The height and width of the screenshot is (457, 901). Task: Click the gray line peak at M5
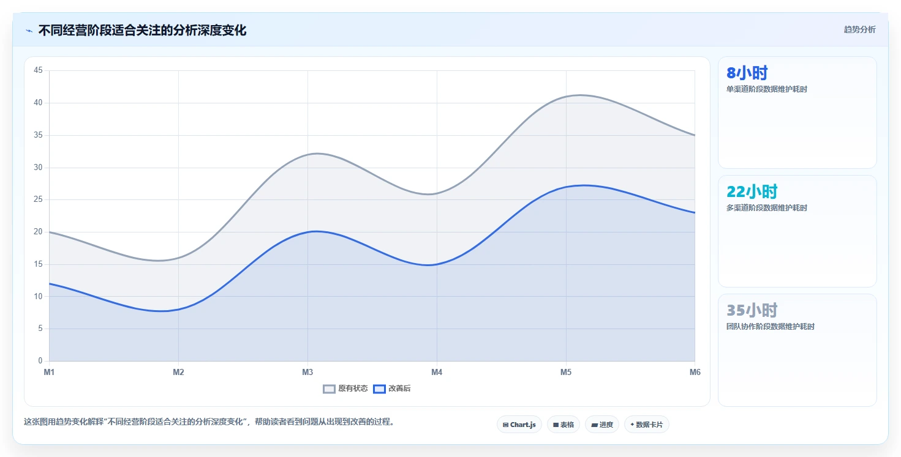566,97
